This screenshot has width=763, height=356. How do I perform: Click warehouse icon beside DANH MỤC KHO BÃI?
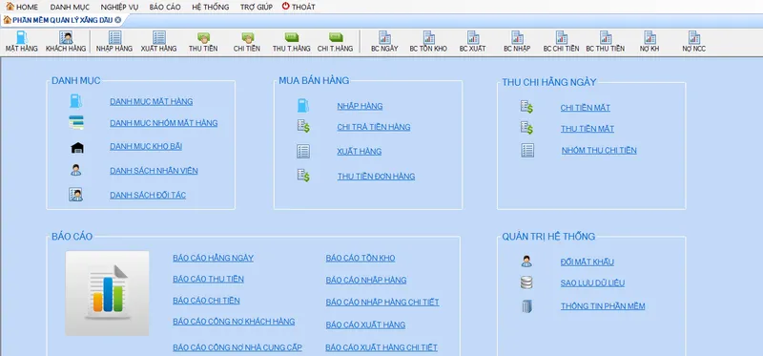77,148
